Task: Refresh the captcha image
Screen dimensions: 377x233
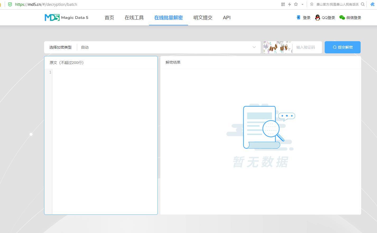Action: 278,47
